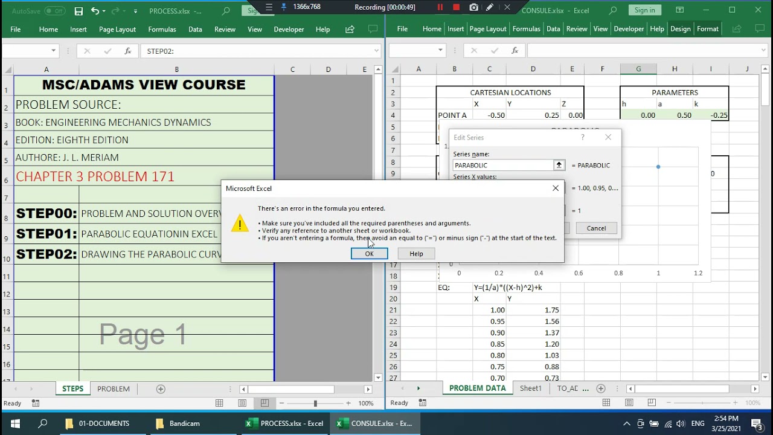Switch to Page Break Preview in PROCESS.xlsx

265,403
